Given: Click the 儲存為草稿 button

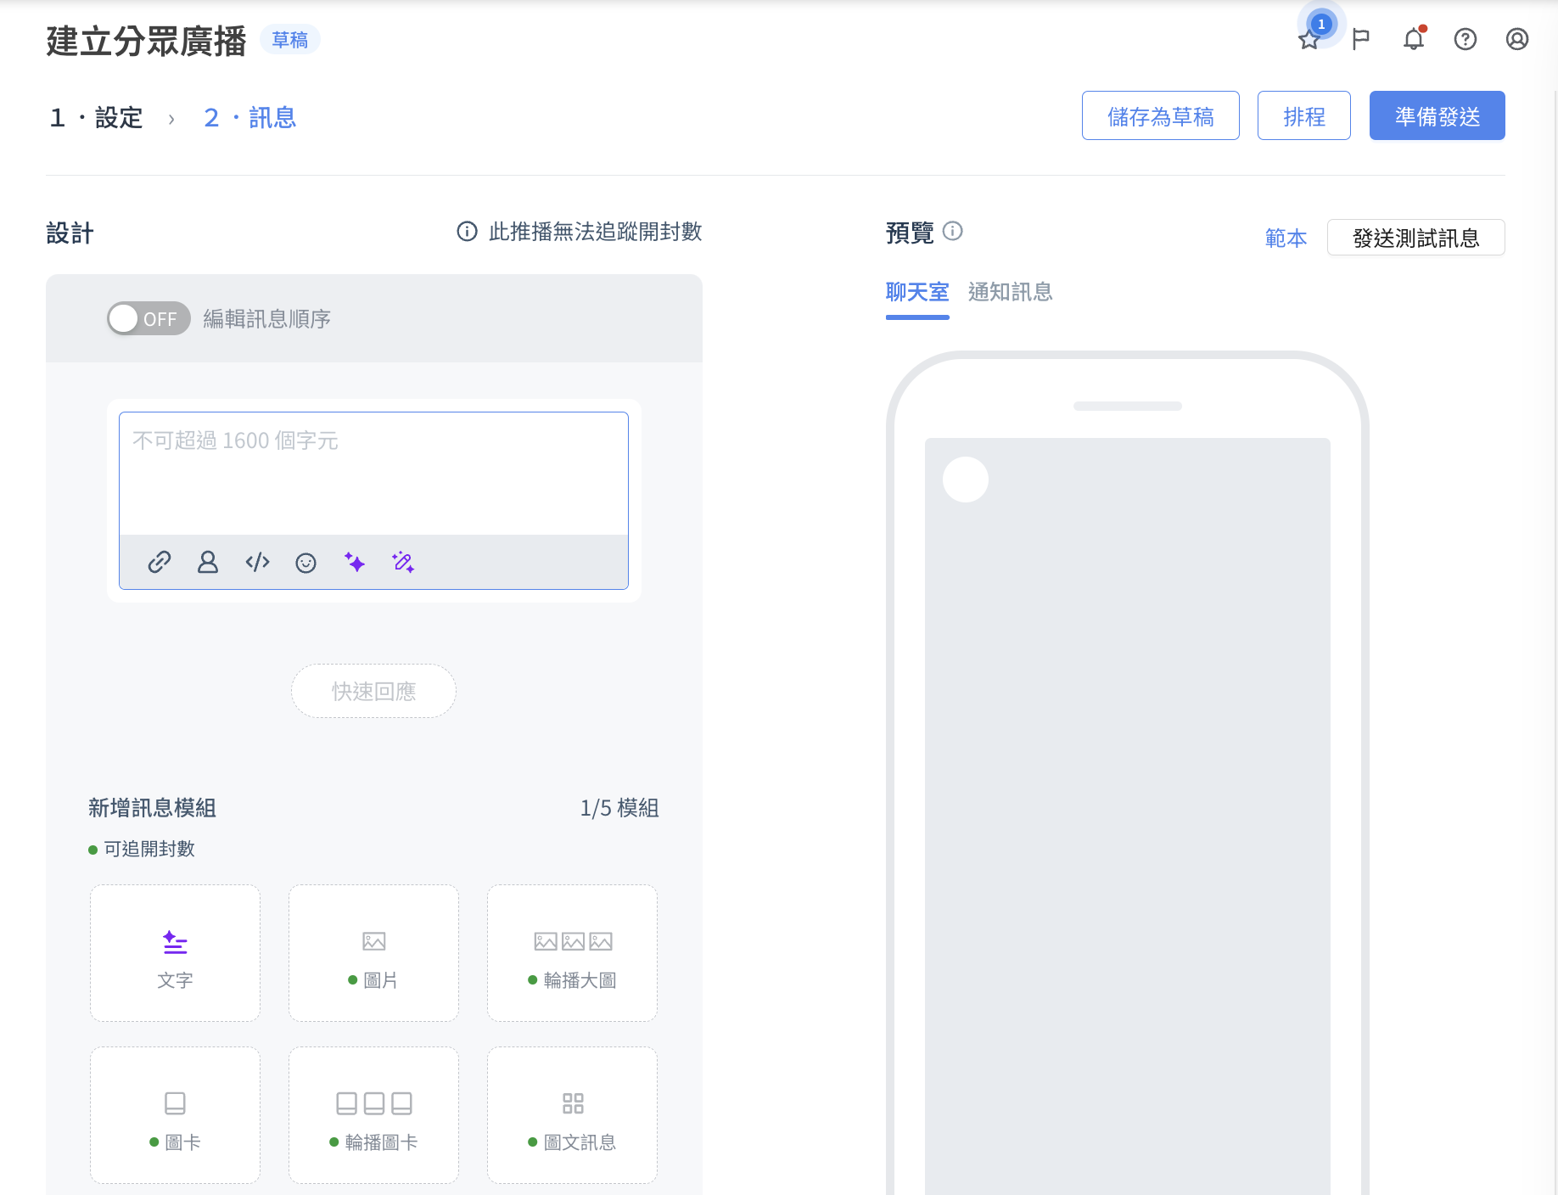Looking at the screenshot, I should click(x=1161, y=115).
